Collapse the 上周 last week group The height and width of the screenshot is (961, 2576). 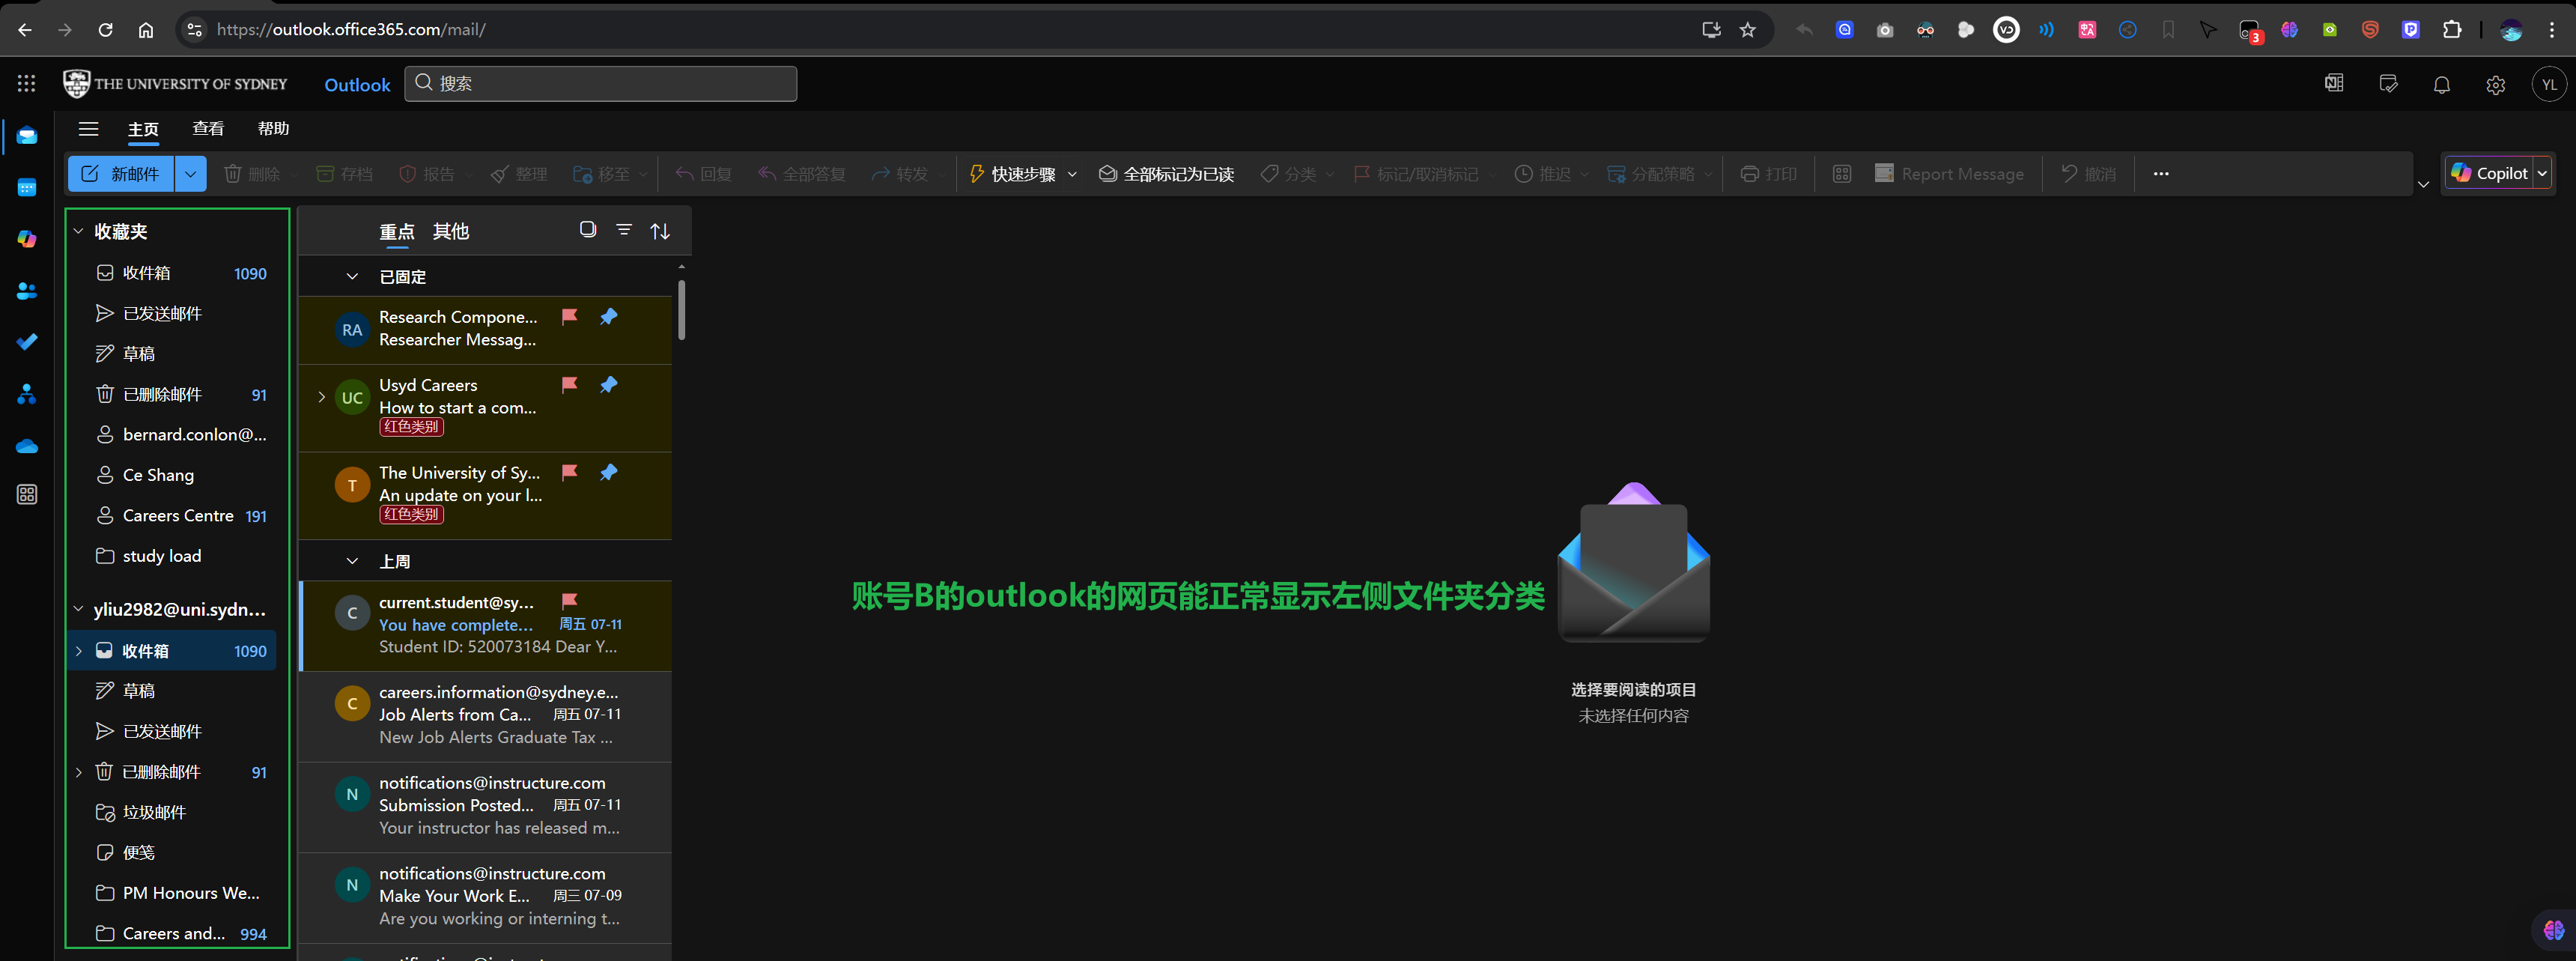(x=352, y=561)
